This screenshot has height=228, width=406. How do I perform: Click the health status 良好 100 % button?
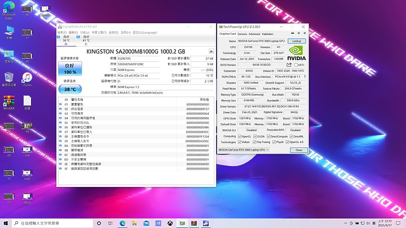(x=70, y=69)
